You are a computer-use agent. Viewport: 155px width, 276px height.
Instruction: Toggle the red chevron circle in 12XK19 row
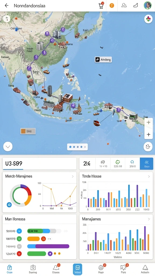click(x=19, y=254)
